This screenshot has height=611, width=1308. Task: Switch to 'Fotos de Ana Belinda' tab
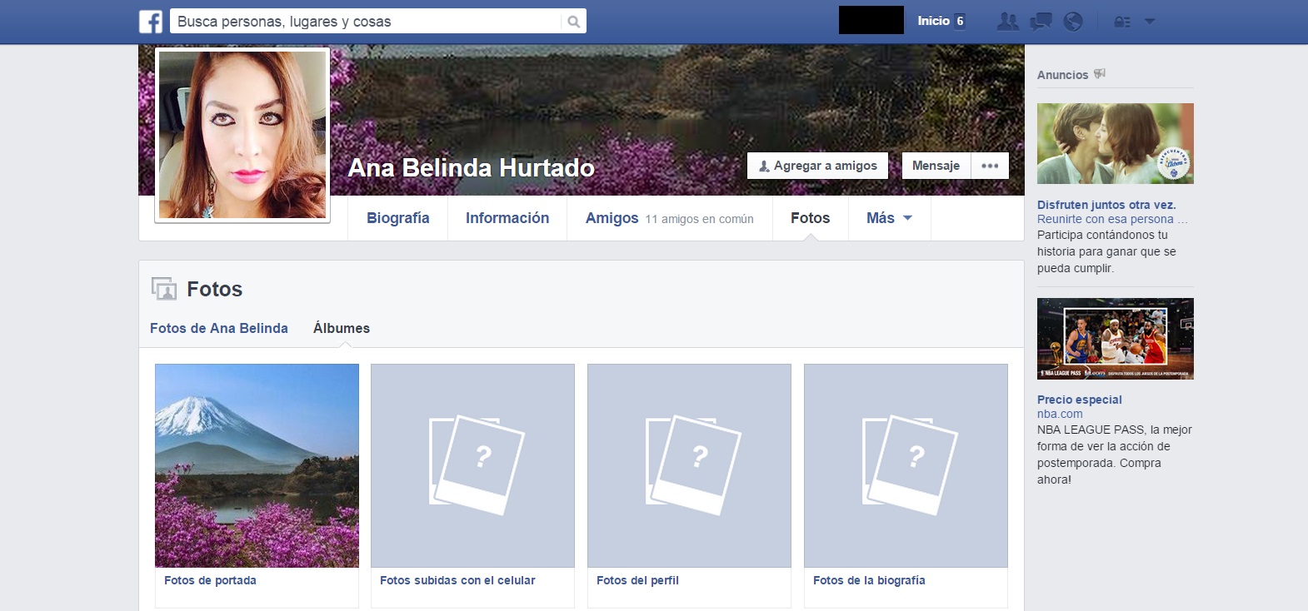[219, 328]
